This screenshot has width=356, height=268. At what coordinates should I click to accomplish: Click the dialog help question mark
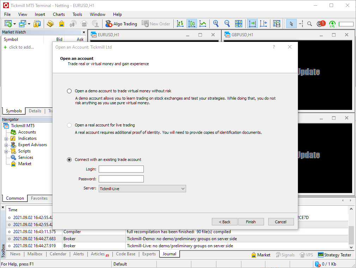pos(274,47)
